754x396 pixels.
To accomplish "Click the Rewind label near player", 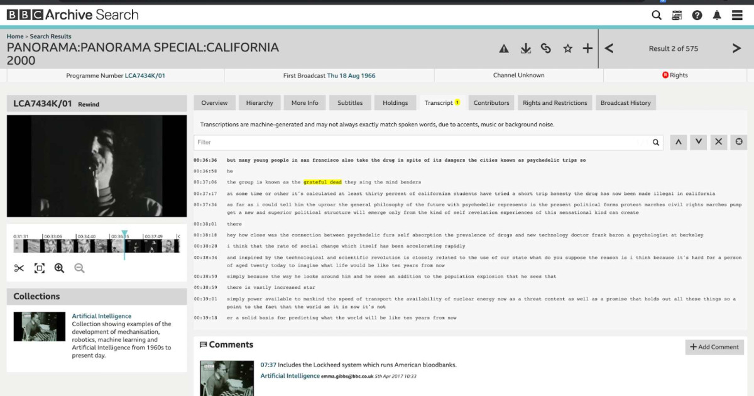I will 89,104.
